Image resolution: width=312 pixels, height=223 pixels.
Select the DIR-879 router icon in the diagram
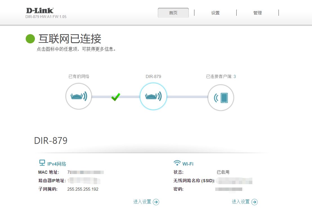pos(153,96)
